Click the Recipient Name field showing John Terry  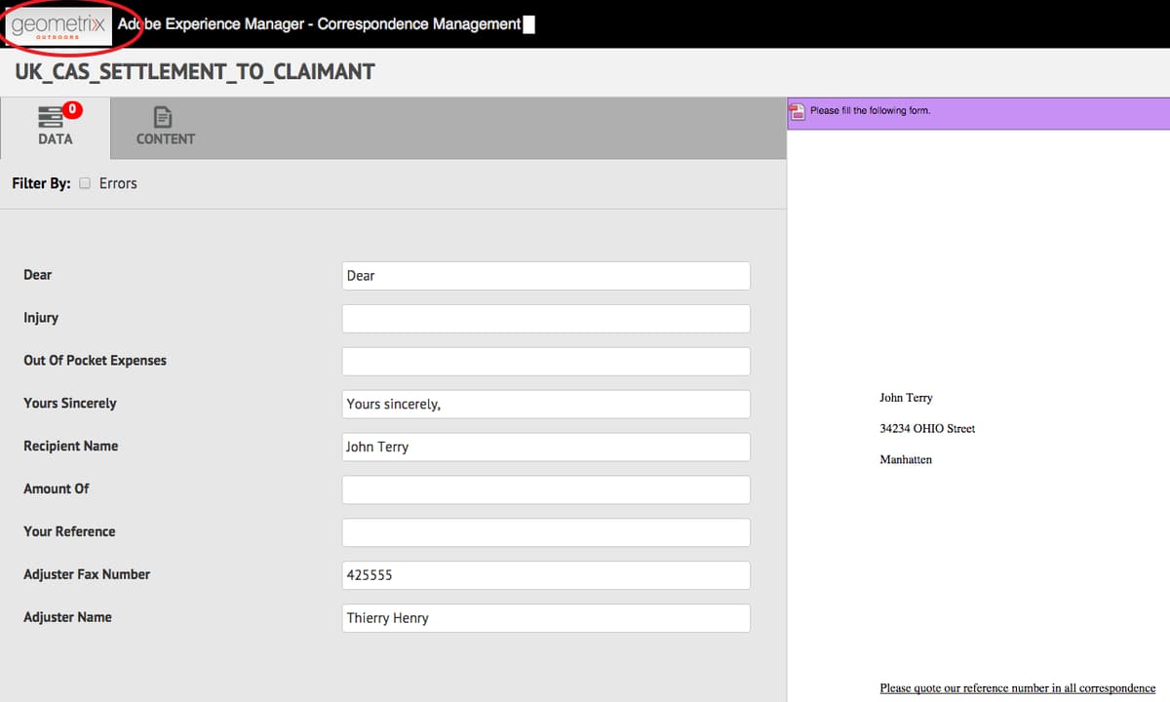pos(545,447)
